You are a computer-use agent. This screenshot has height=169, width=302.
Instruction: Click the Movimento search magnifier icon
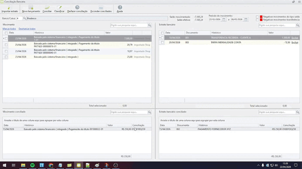(x=149, y=25)
